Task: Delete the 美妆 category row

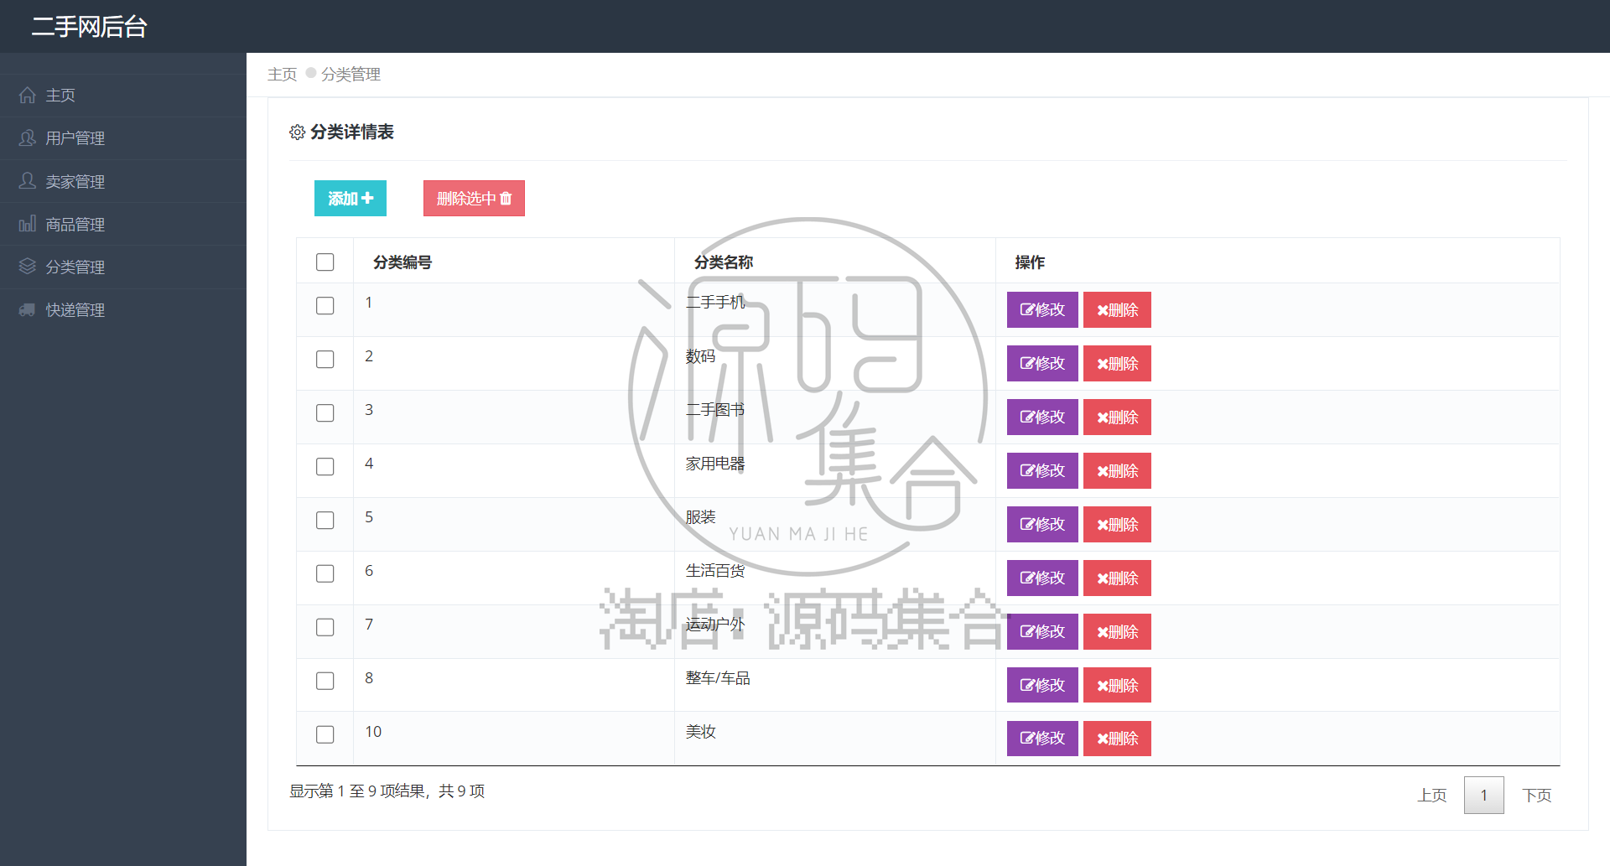Action: pyautogui.click(x=1117, y=738)
